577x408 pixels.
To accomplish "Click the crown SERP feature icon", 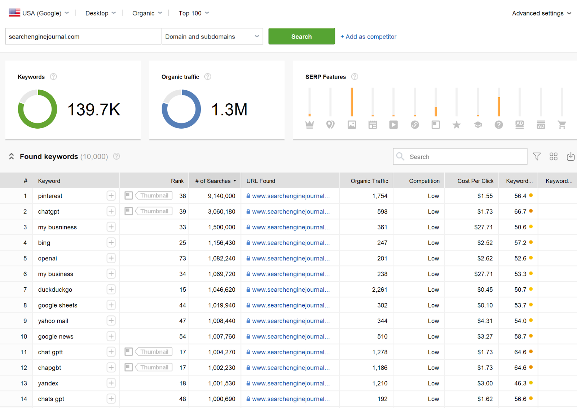I will tap(309, 125).
